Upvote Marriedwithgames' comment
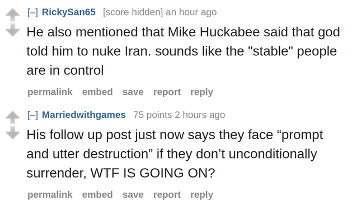 click(12, 117)
